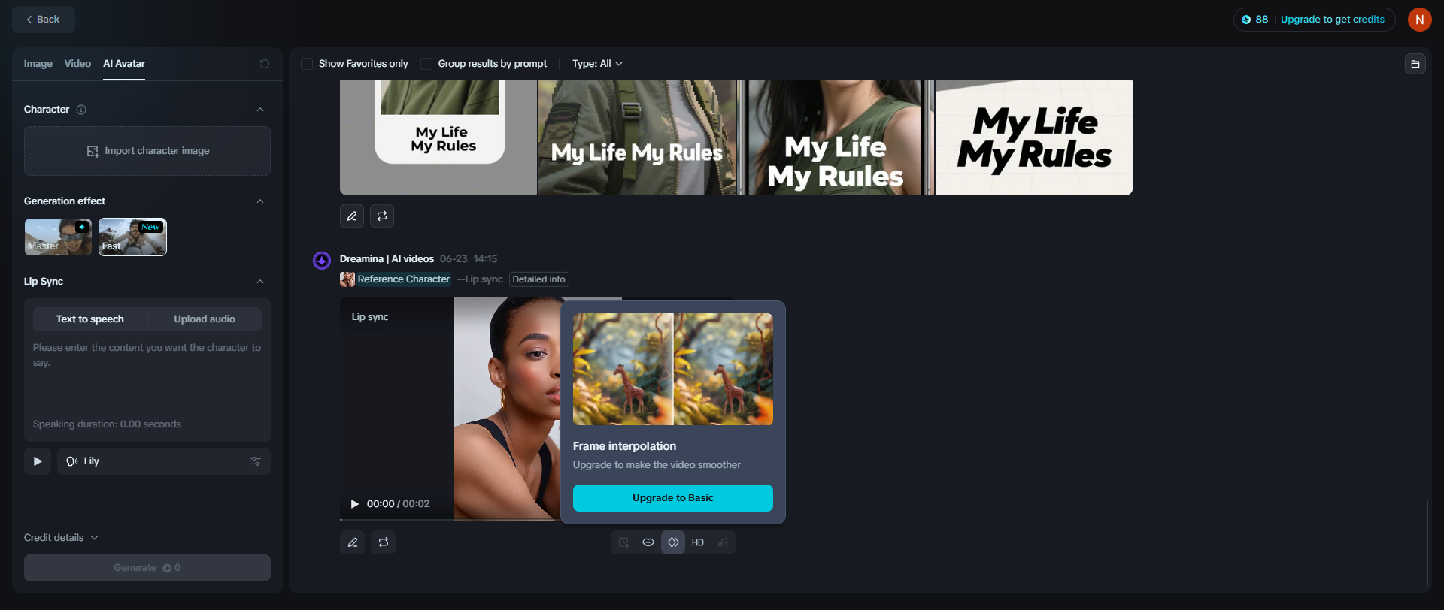This screenshot has height=610, width=1444.
Task: Preview the Lily voice with the play button
Action: point(38,461)
